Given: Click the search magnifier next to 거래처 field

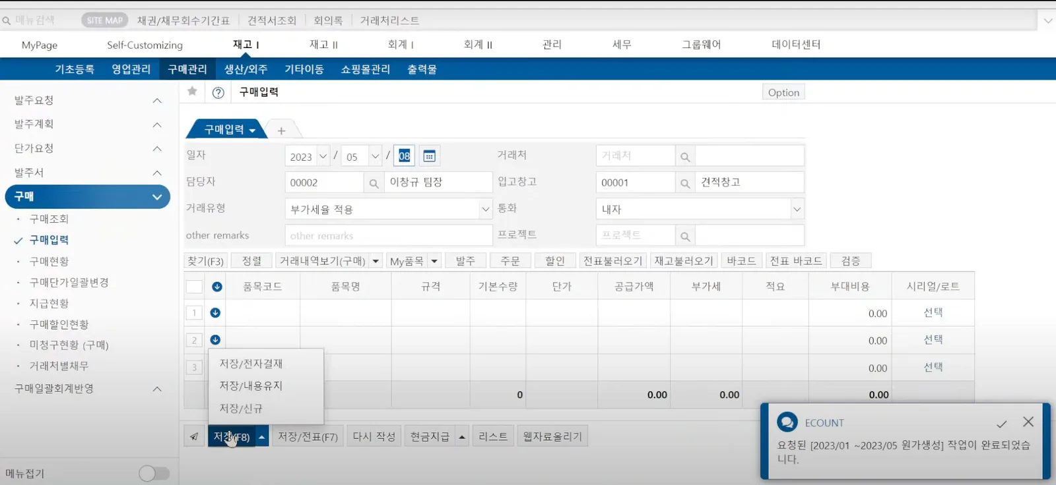Looking at the screenshot, I should (685, 157).
